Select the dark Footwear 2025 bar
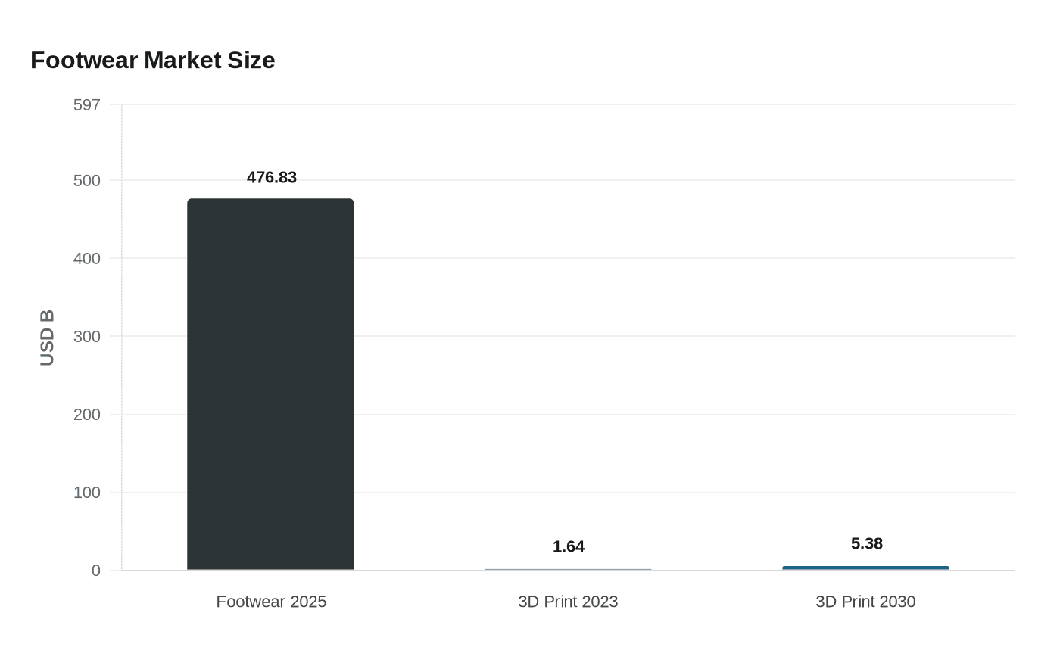 click(x=270, y=384)
